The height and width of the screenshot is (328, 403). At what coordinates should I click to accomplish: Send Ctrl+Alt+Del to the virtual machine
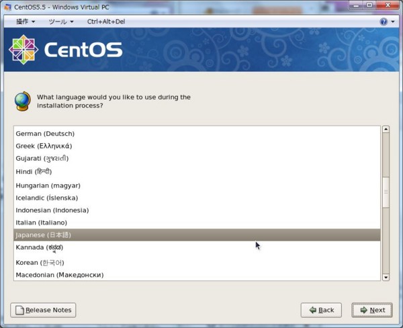[106, 22]
